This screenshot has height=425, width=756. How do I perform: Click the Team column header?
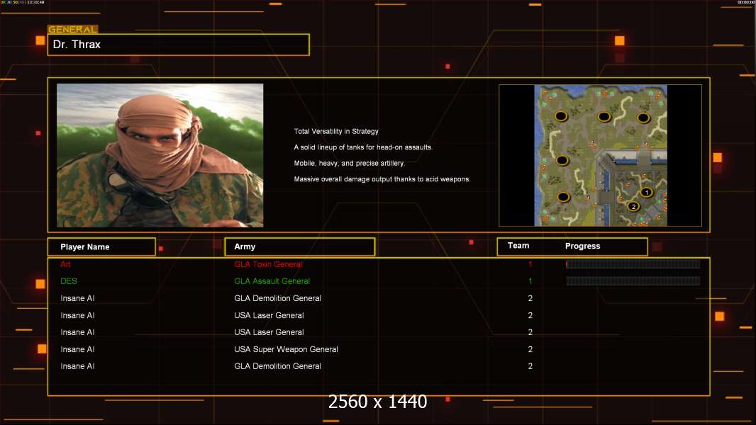point(518,246)
